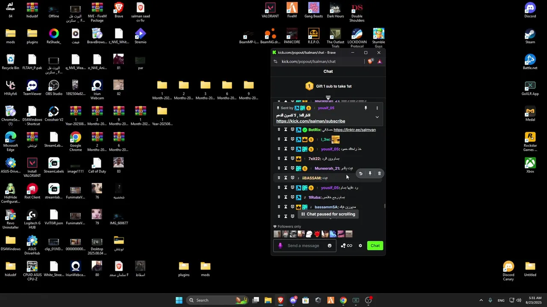Timeout Muneerah_21 with hourglass icon
Viewport: 547px width, 307px height.
tap(286, 168)
